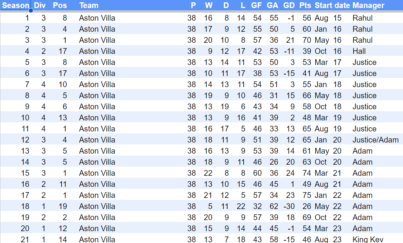Select the Pos column header

tap(60, 5)
